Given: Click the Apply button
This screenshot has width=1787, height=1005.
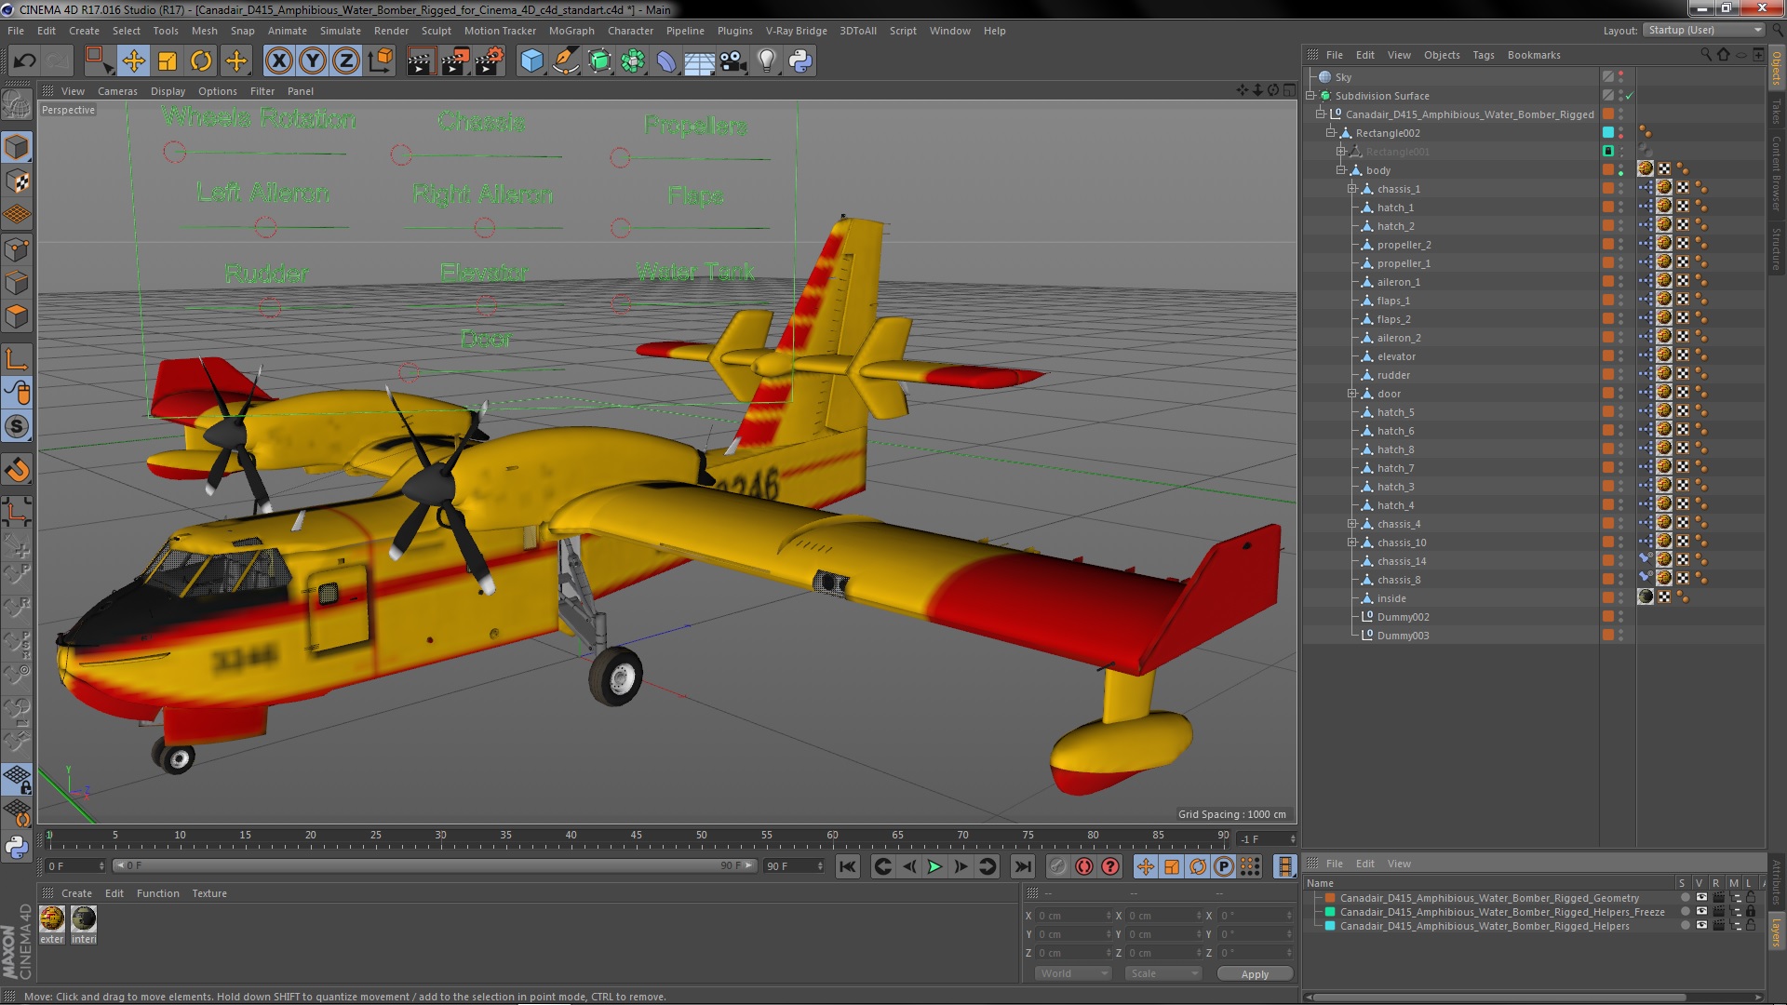Looking at the screenshot, I should (x=1255, y=974).
